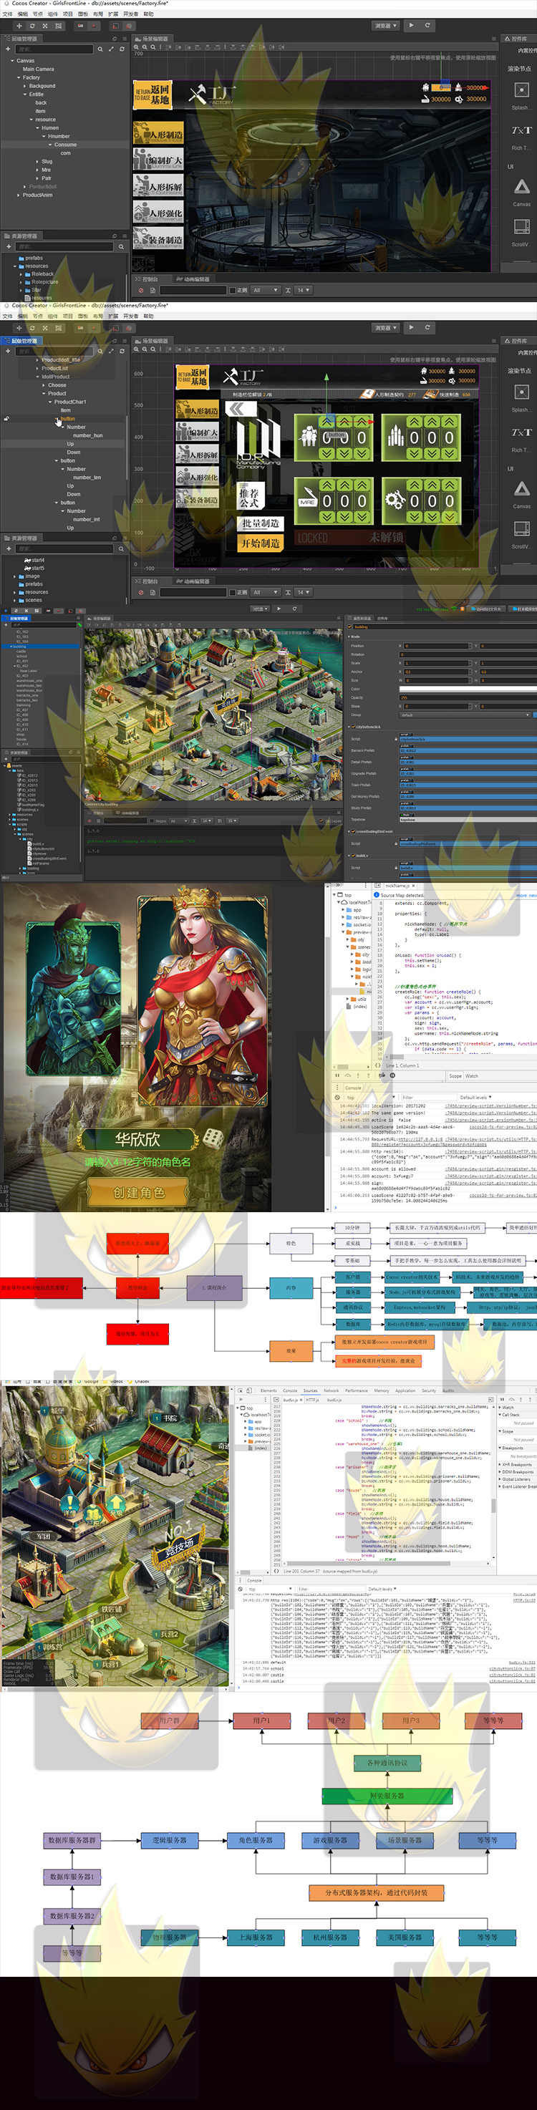This screenshot has width=537, height=2110.
Task: Click the refresh icon in the first Cocos hierarchy panel
Action: coord(122,49)
